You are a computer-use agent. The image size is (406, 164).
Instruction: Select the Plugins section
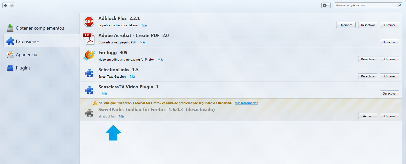pyautogui.click(x=23, y=68)
